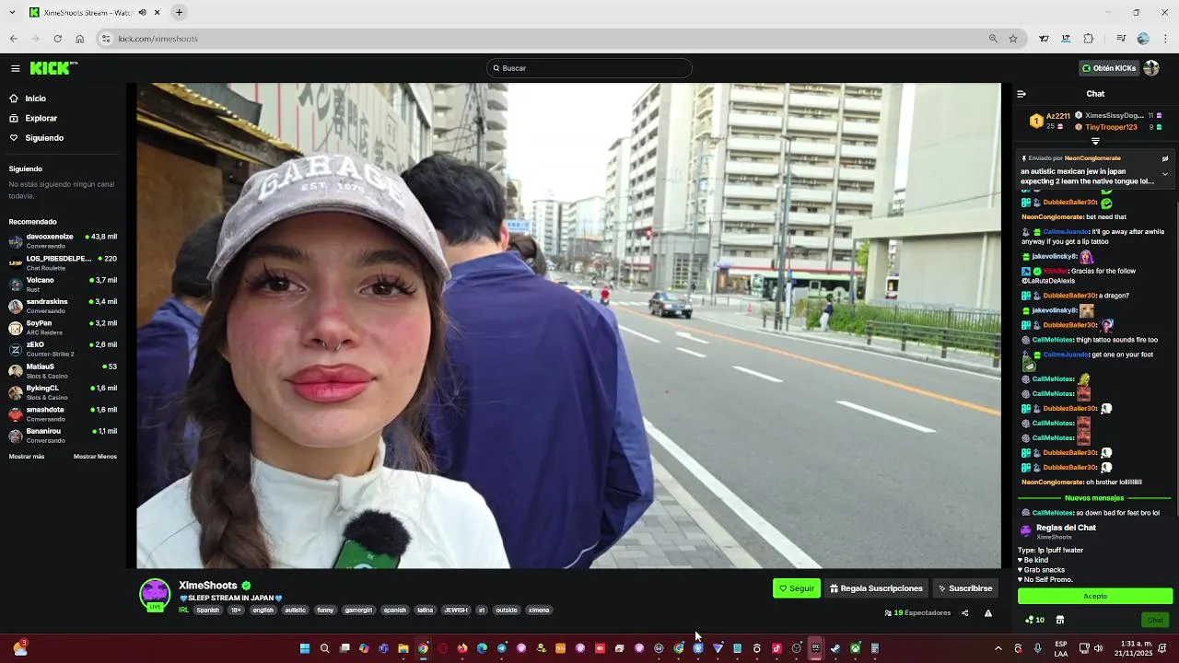Open recommended channel SoyPan
This screenshot has width=1179, height=663.
pyautogui.click(x=63, y=328)
